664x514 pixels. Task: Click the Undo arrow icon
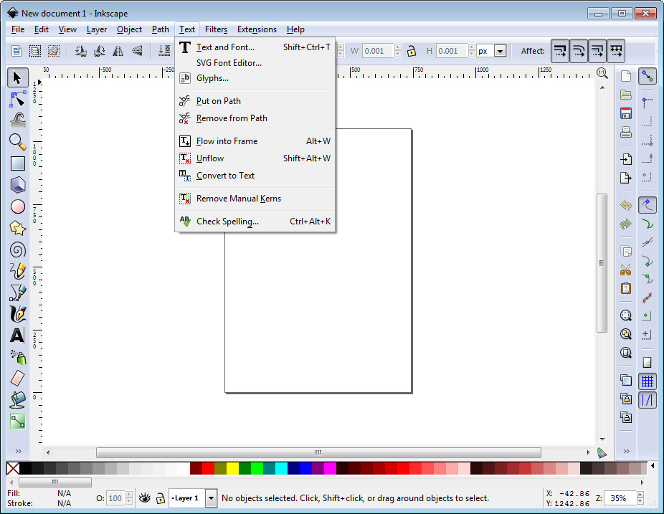click(626, 205)
